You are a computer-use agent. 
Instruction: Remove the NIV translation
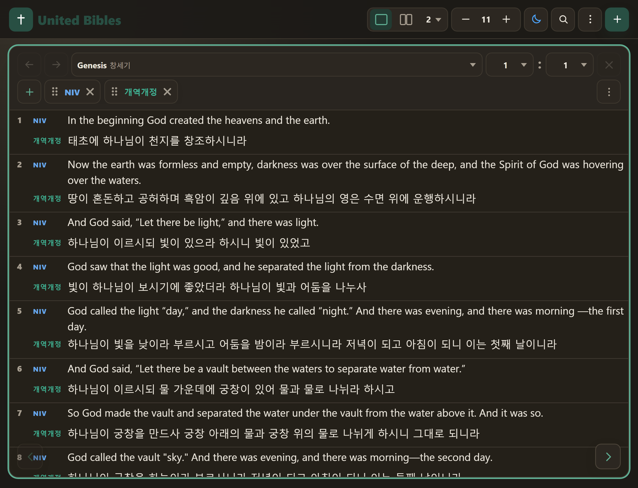tap(90, 92)
